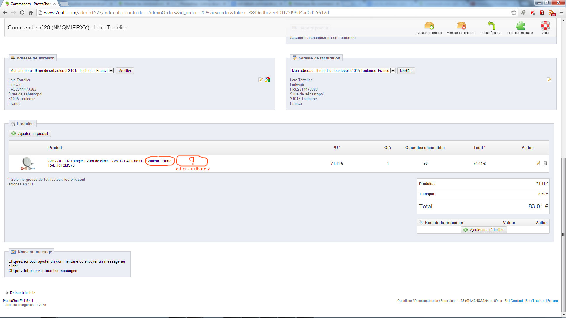Bookmark the page with the star icon

(x=514, y=12)
